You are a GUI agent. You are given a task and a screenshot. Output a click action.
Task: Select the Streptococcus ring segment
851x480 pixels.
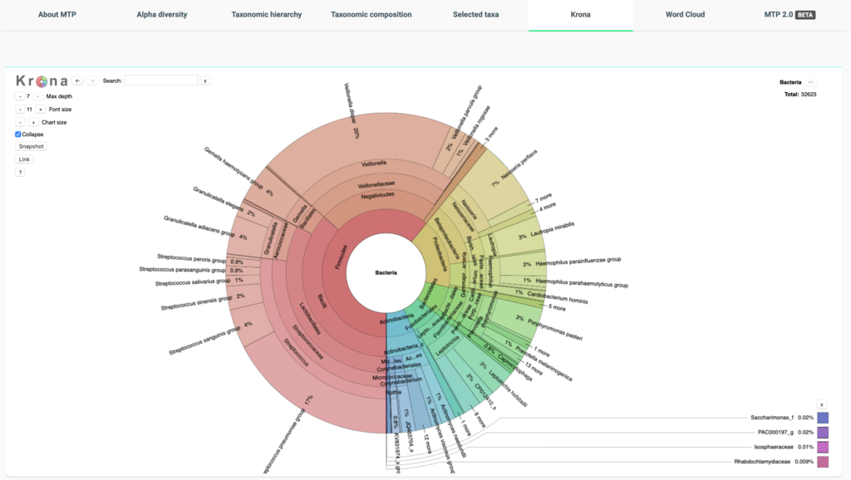(297, 353)
